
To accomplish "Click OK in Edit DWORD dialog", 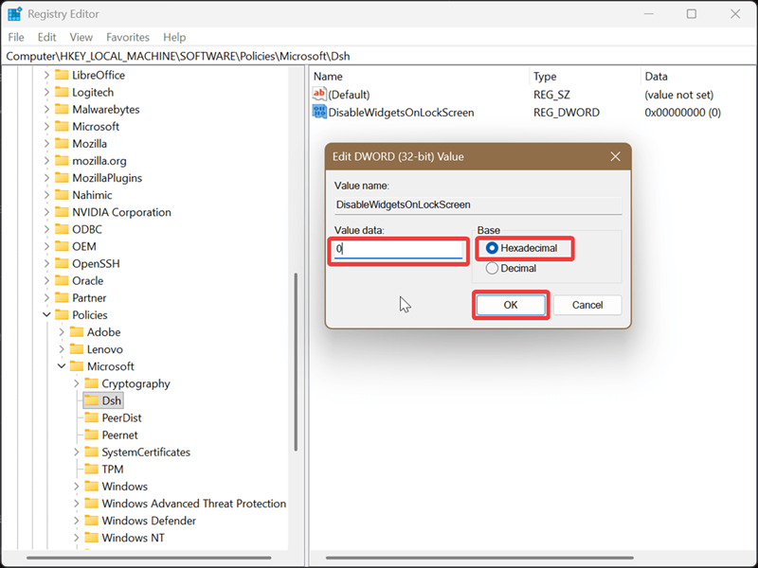I will 511,305.
